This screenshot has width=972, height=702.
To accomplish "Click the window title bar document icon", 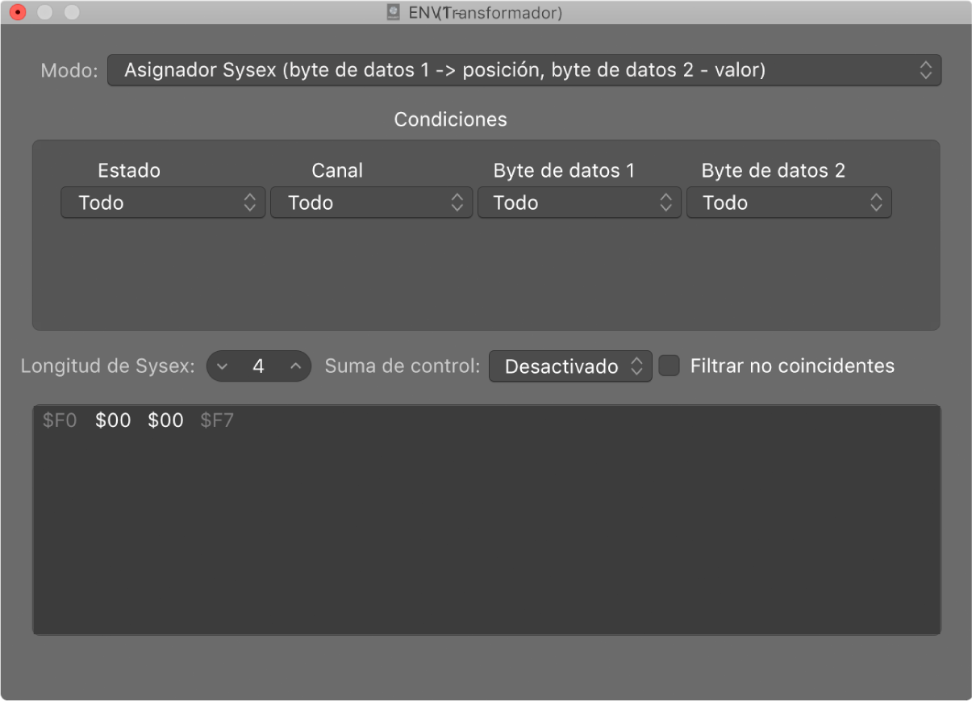I will click(394, 13).
